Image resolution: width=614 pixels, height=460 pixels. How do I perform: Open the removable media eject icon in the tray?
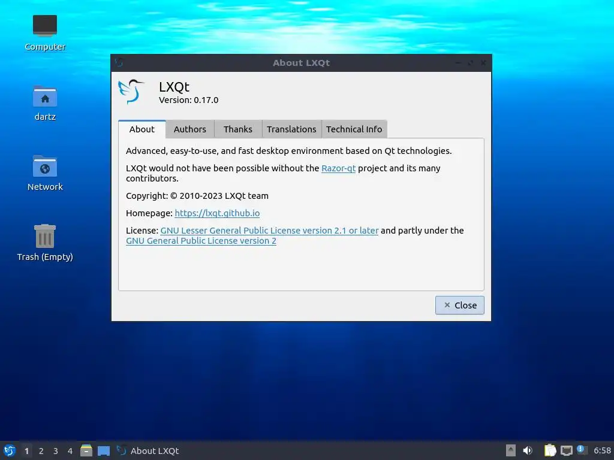coord(511,450)
